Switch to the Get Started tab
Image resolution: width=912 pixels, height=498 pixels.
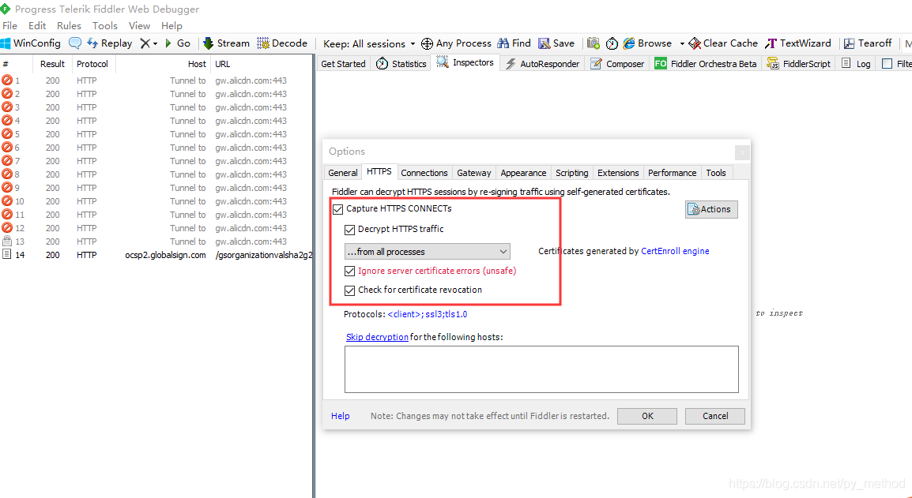click(x=343, y=64)
